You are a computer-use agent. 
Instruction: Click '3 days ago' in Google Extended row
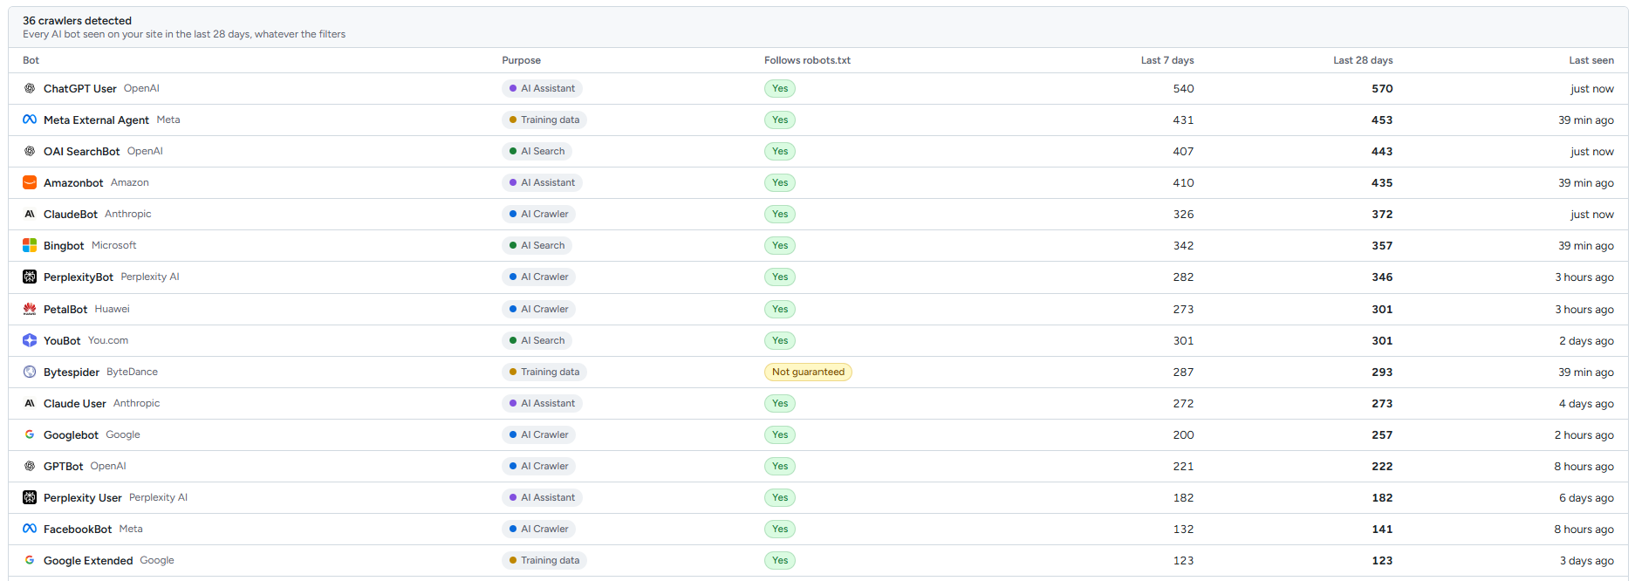point(1586,561)
